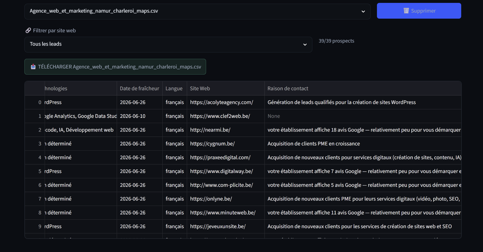Select https://www.digitalway.be/ cell
This screenshot has height=252, width=483.
click(x=225, y=171)
